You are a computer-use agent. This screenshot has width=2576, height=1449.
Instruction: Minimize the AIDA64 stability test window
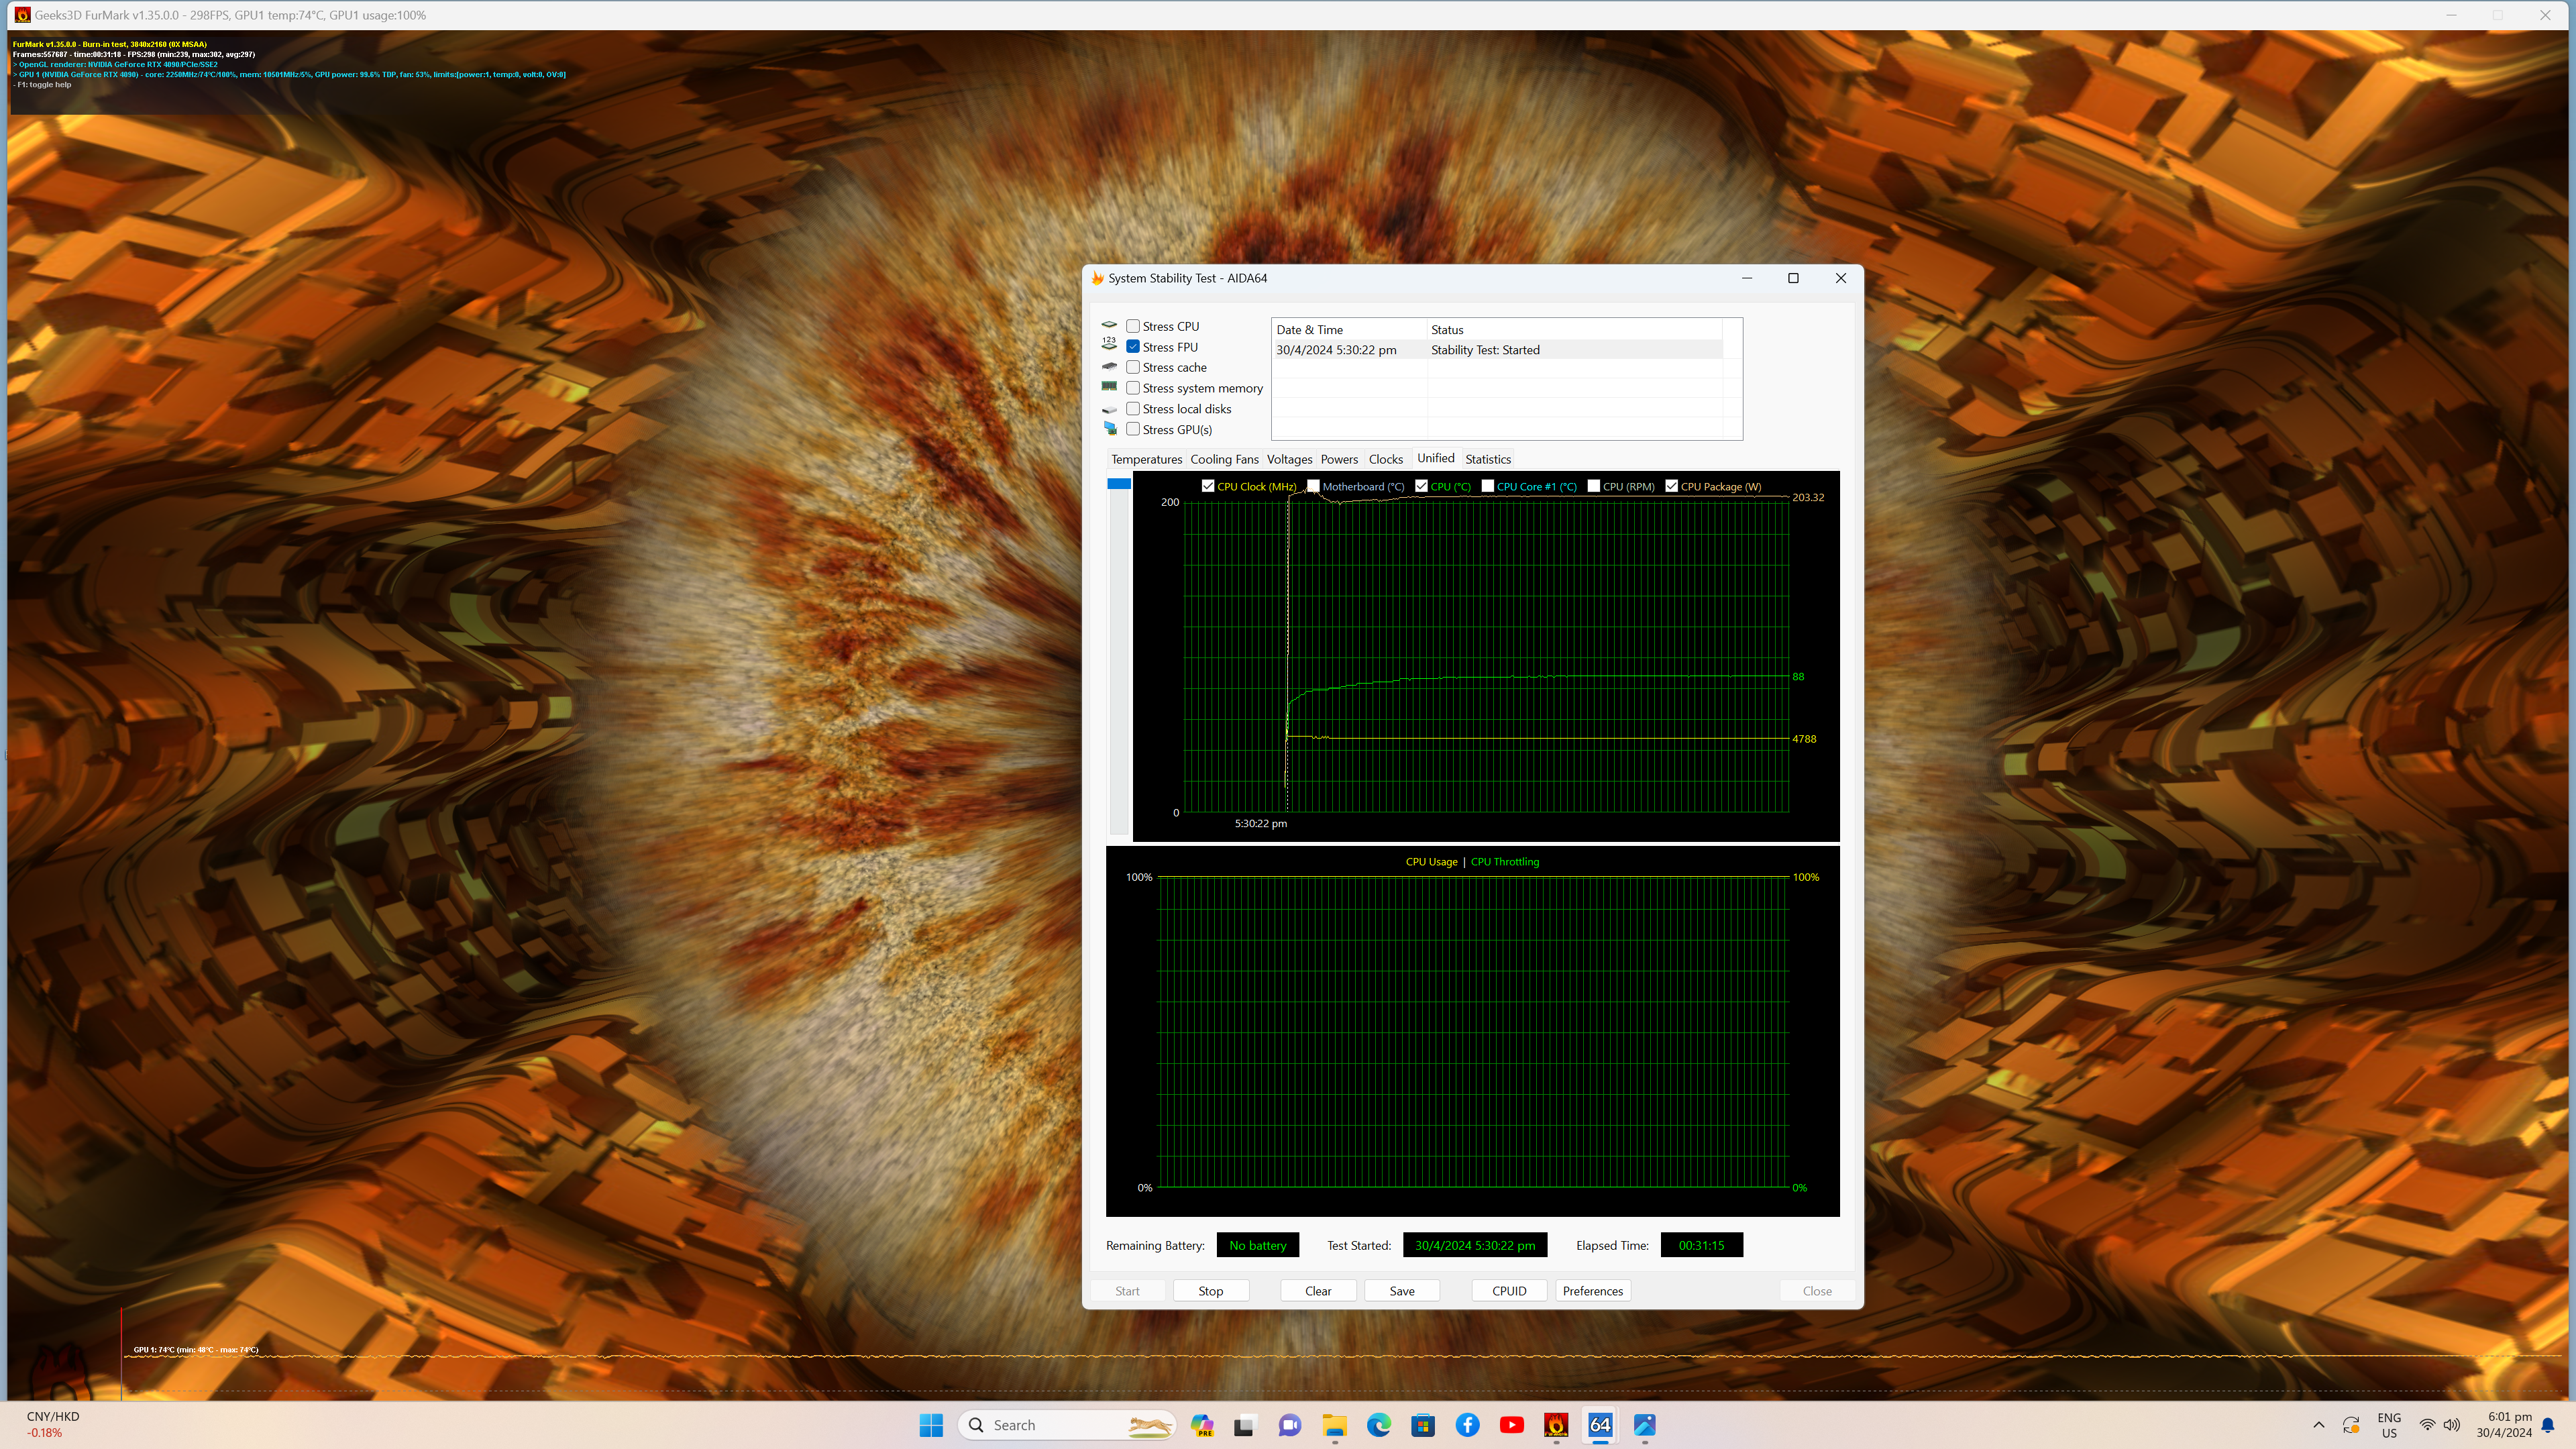[1747, 278]
